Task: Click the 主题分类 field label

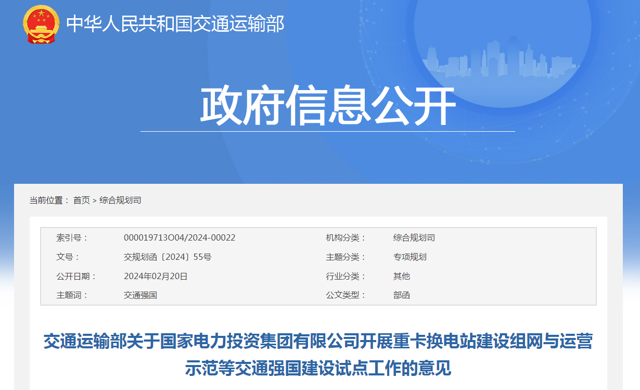Action: click(345, 257)
